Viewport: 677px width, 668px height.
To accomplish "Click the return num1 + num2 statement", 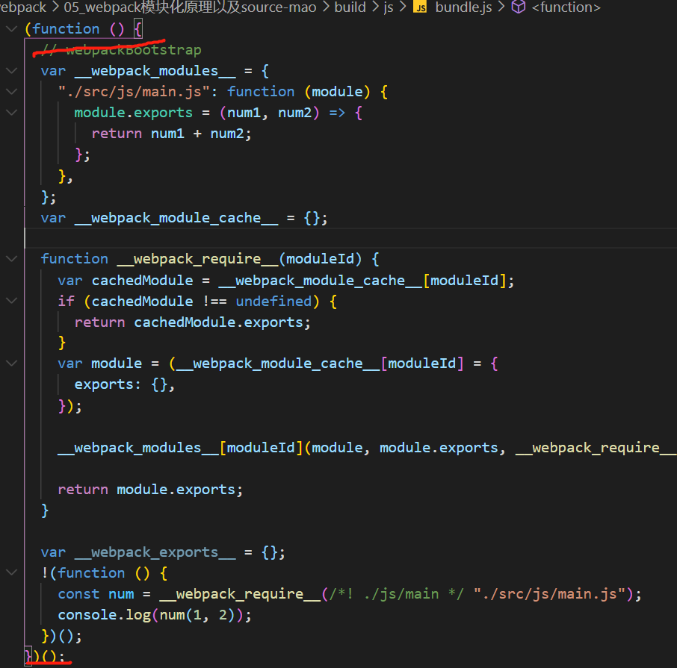I will (171, 134).
